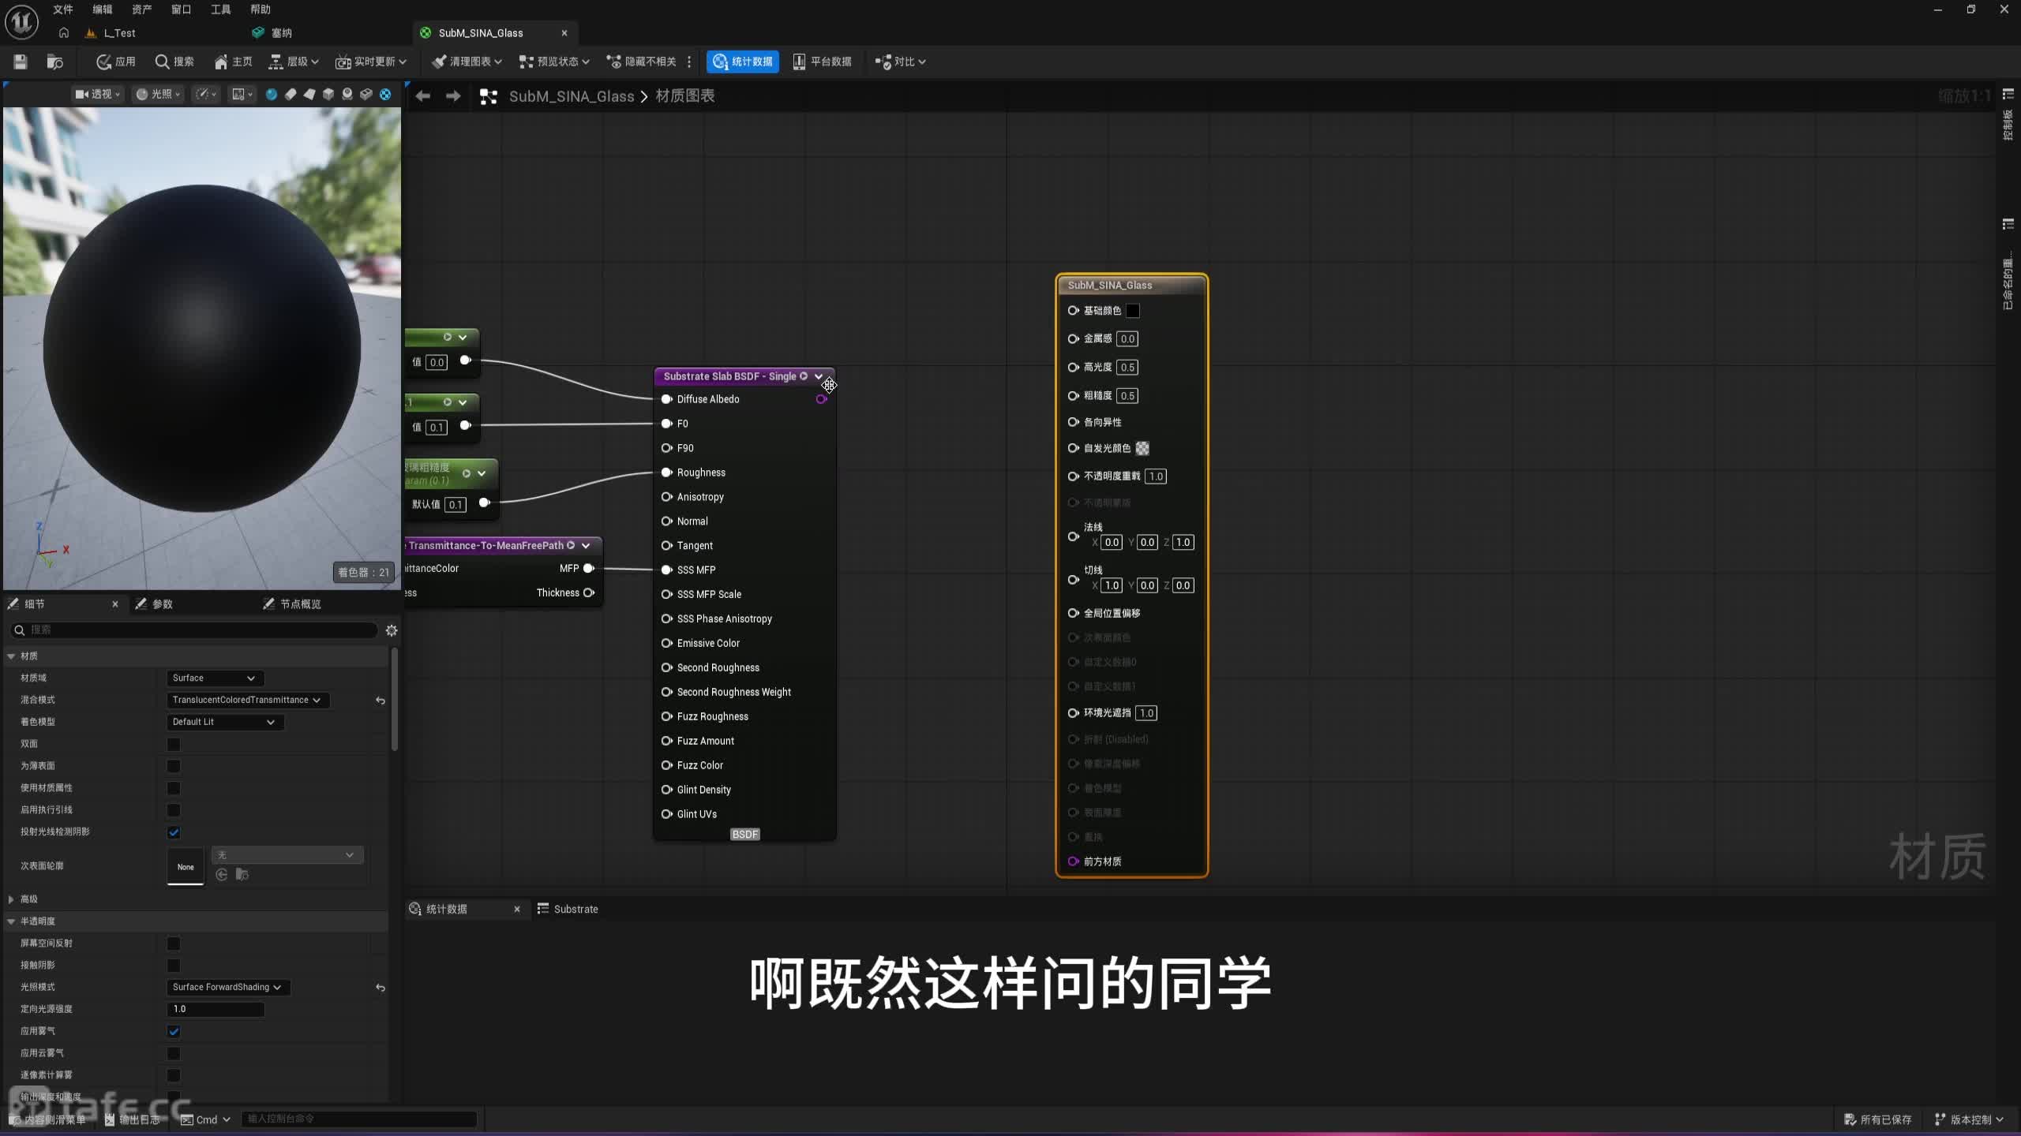Viewport: 2021px width, 1136px height.
Task: Click the 应用 button
Action: tap(115, 62)
